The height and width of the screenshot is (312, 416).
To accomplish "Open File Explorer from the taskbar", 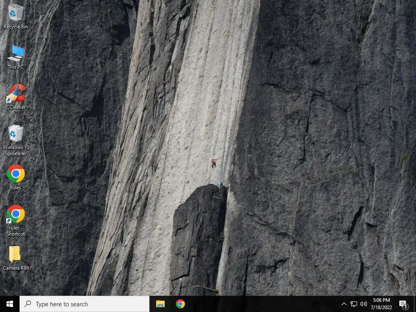I will click(160, 304).
